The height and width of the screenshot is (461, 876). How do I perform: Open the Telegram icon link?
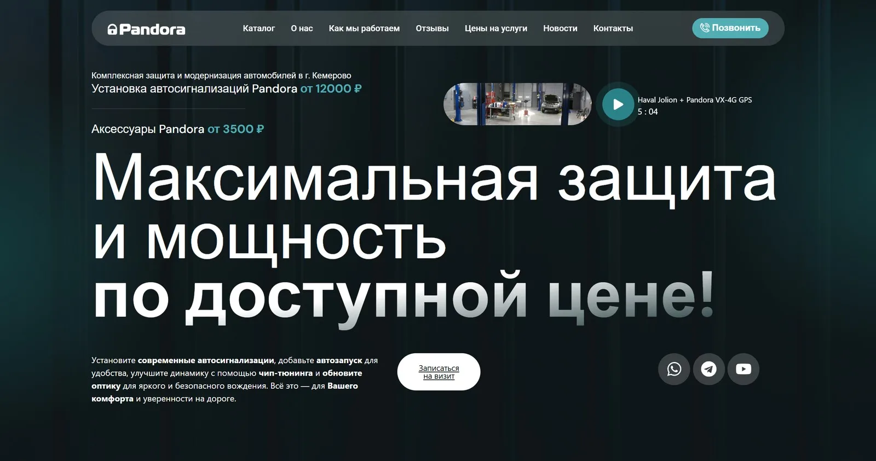709,369
